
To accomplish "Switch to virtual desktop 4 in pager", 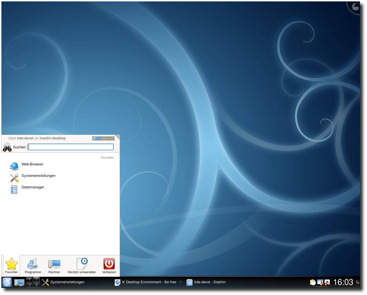I will (36, 285).
